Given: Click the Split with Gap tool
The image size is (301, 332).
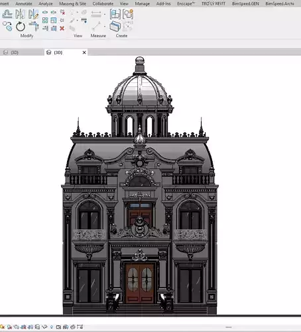Looking at the screenshot, I should tap(54, 12).
